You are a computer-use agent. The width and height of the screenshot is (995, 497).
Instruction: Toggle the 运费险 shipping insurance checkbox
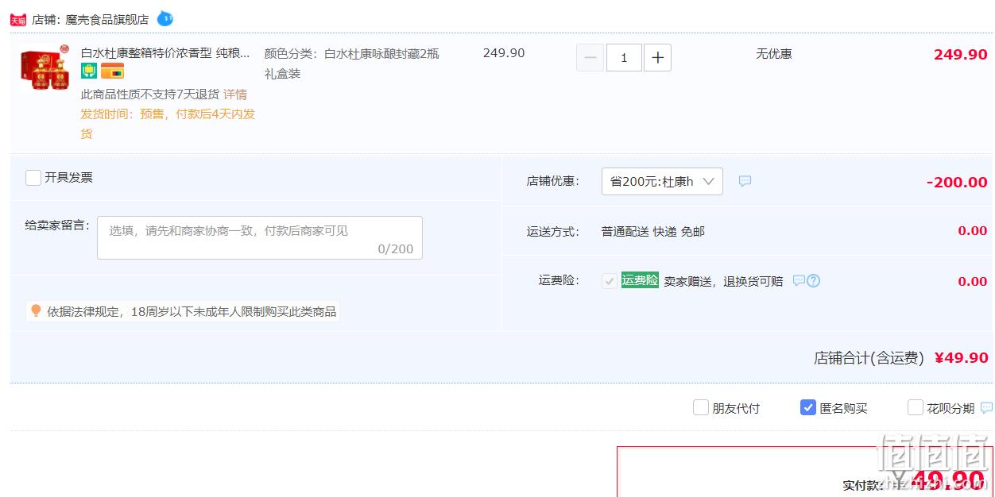point(610,280)
